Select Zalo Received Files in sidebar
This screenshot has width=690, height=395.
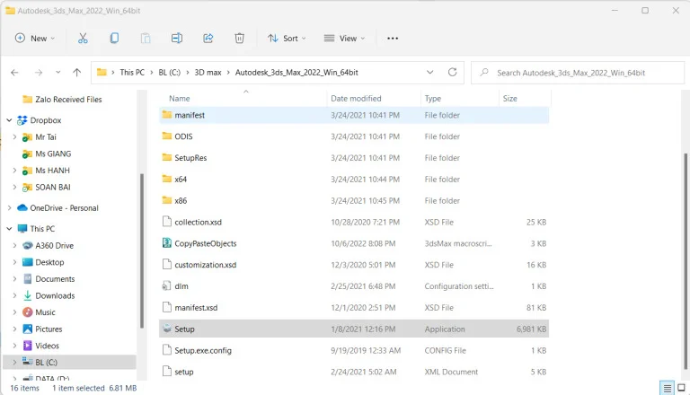68,100
